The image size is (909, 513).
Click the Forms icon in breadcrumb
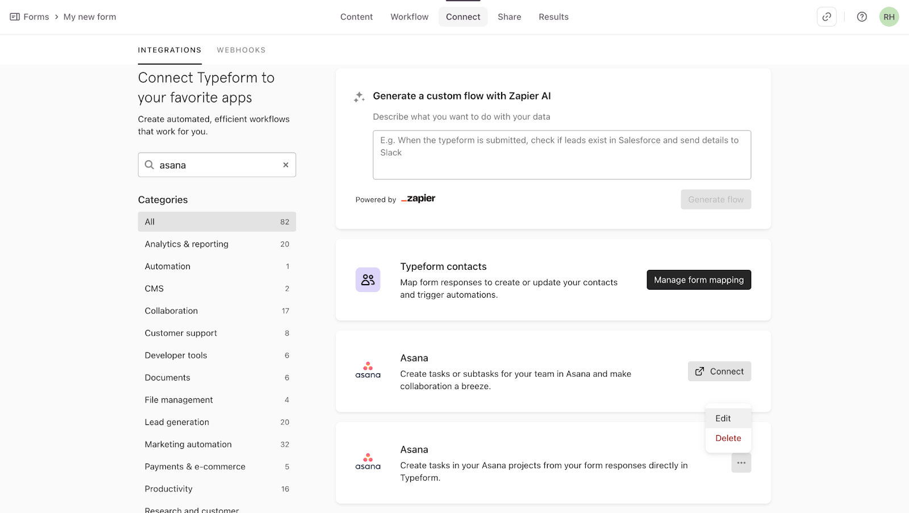[15, 17]
